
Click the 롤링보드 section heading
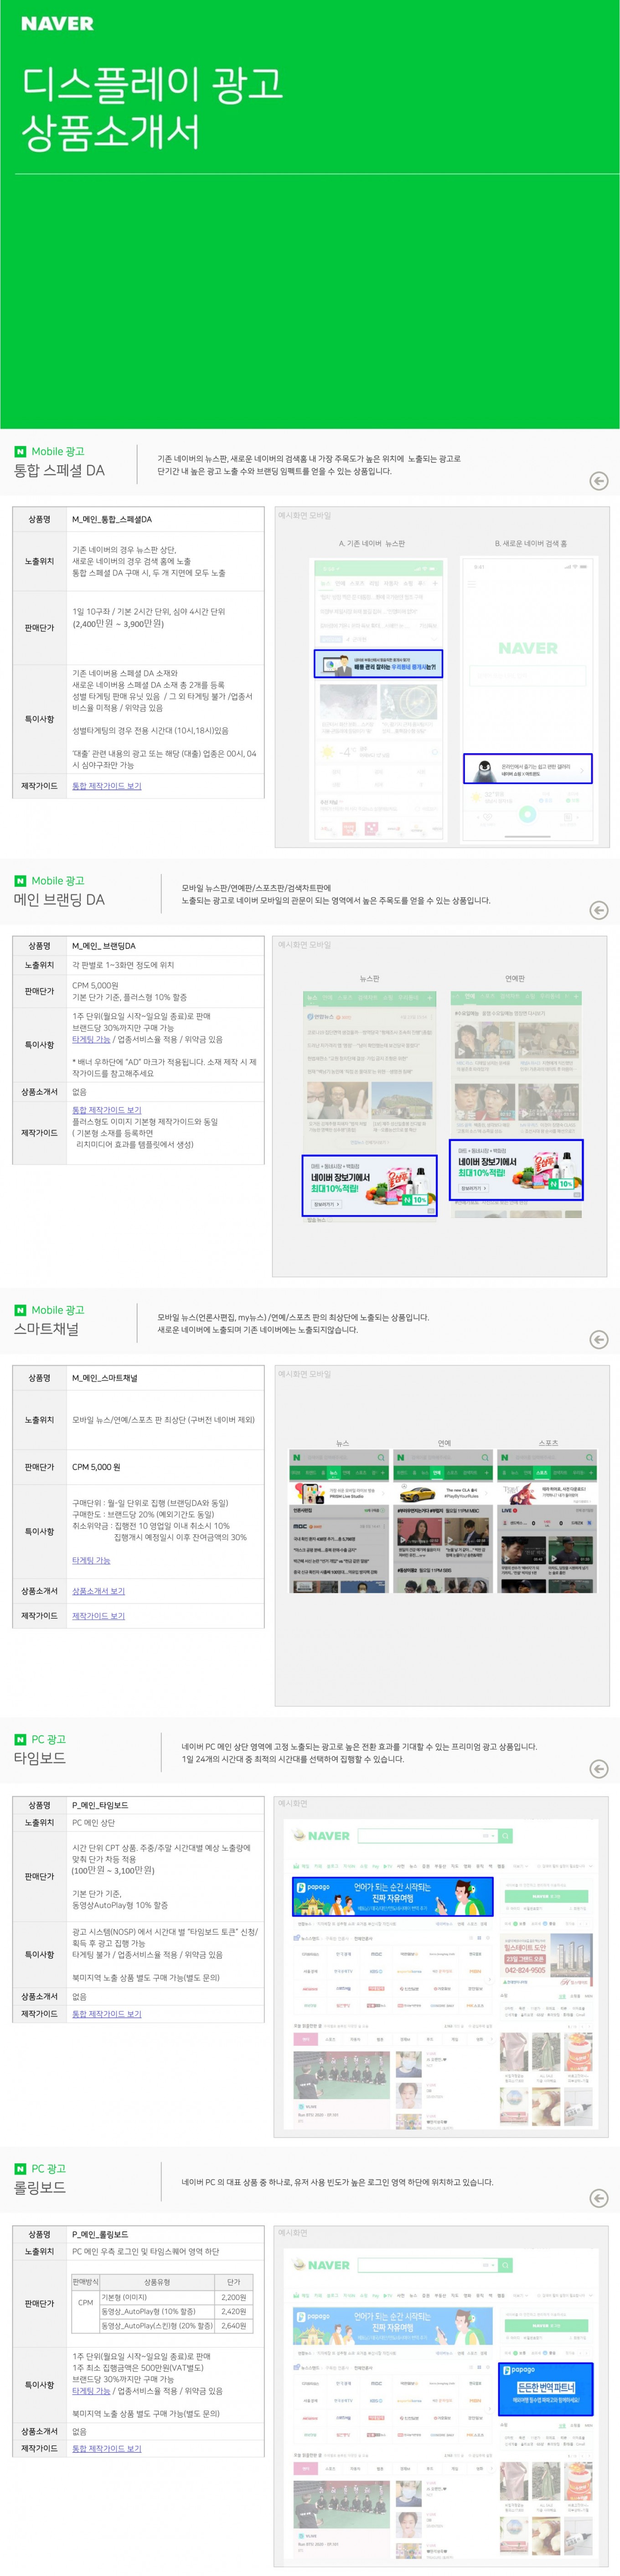coord(40,2187)
